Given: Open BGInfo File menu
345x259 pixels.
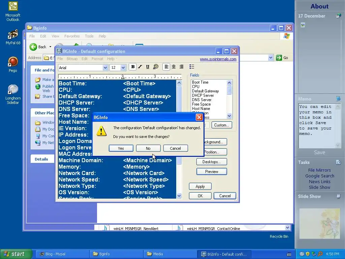Looking at the screenshot, I should pyautogui.click(x=60, y=59).
